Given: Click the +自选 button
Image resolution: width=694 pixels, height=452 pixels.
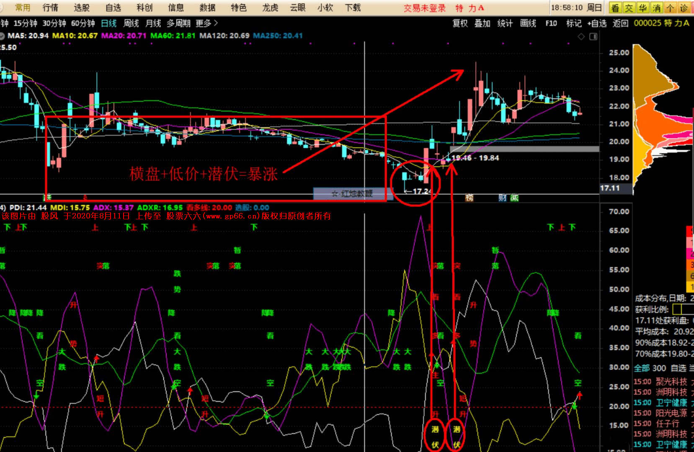Looking at the screenshot, I should click(597, 23).
